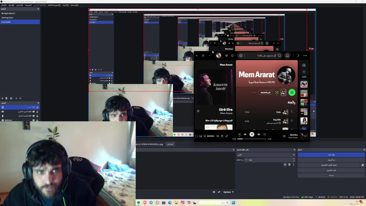Open transition three-dots menu
366x206 pixels.
pyautogui.click(x=293, y=165)
